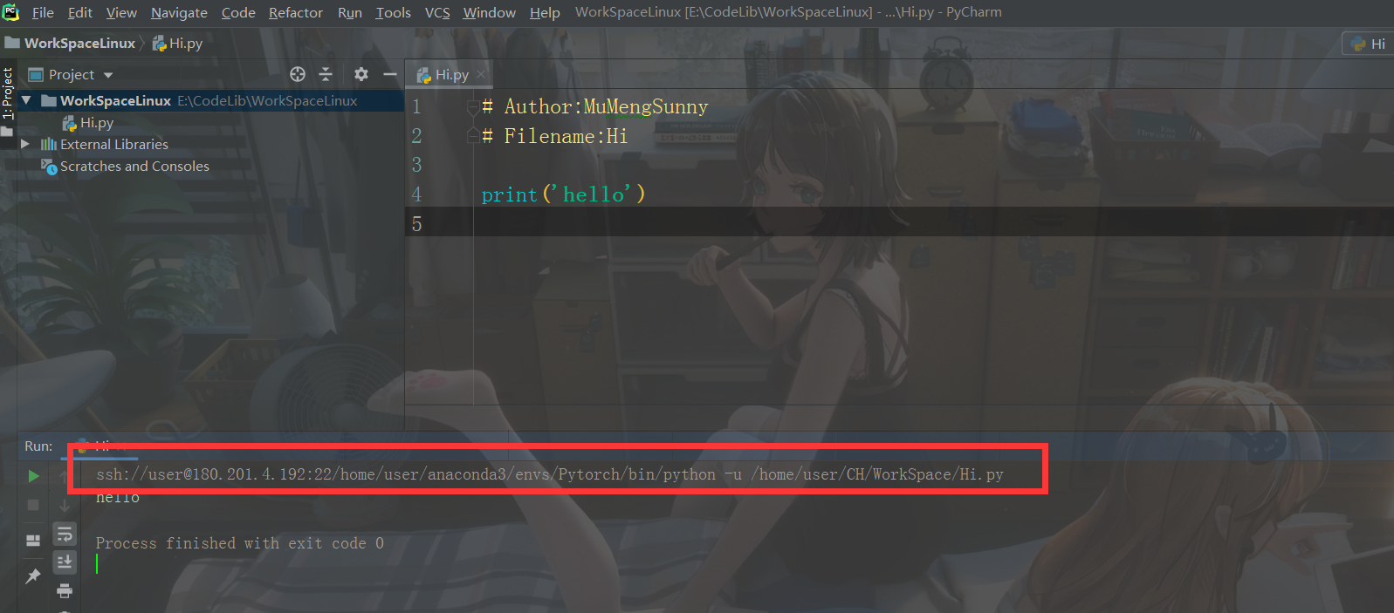Click the '# Author:MuMengSunny' comment line
The width and height of the screenshot is (1394, 613).
(x=594, y=106)
